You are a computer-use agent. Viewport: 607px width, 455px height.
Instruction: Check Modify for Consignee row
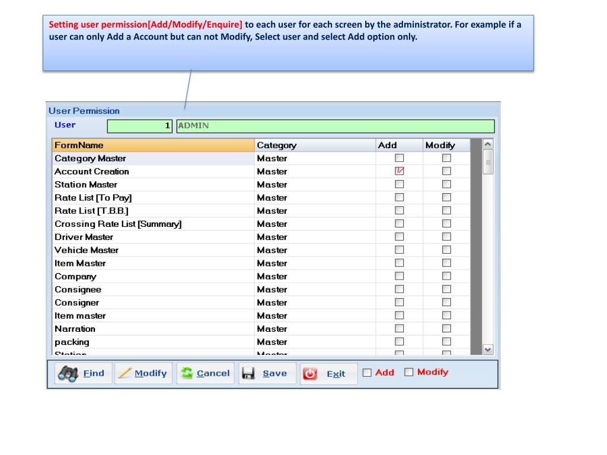point(446,289)
